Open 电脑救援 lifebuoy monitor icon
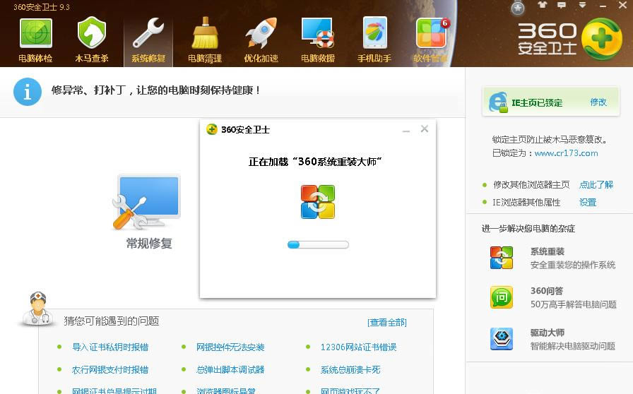The width and height of the screenshot is (633, 394). click(x=317, y=34)
